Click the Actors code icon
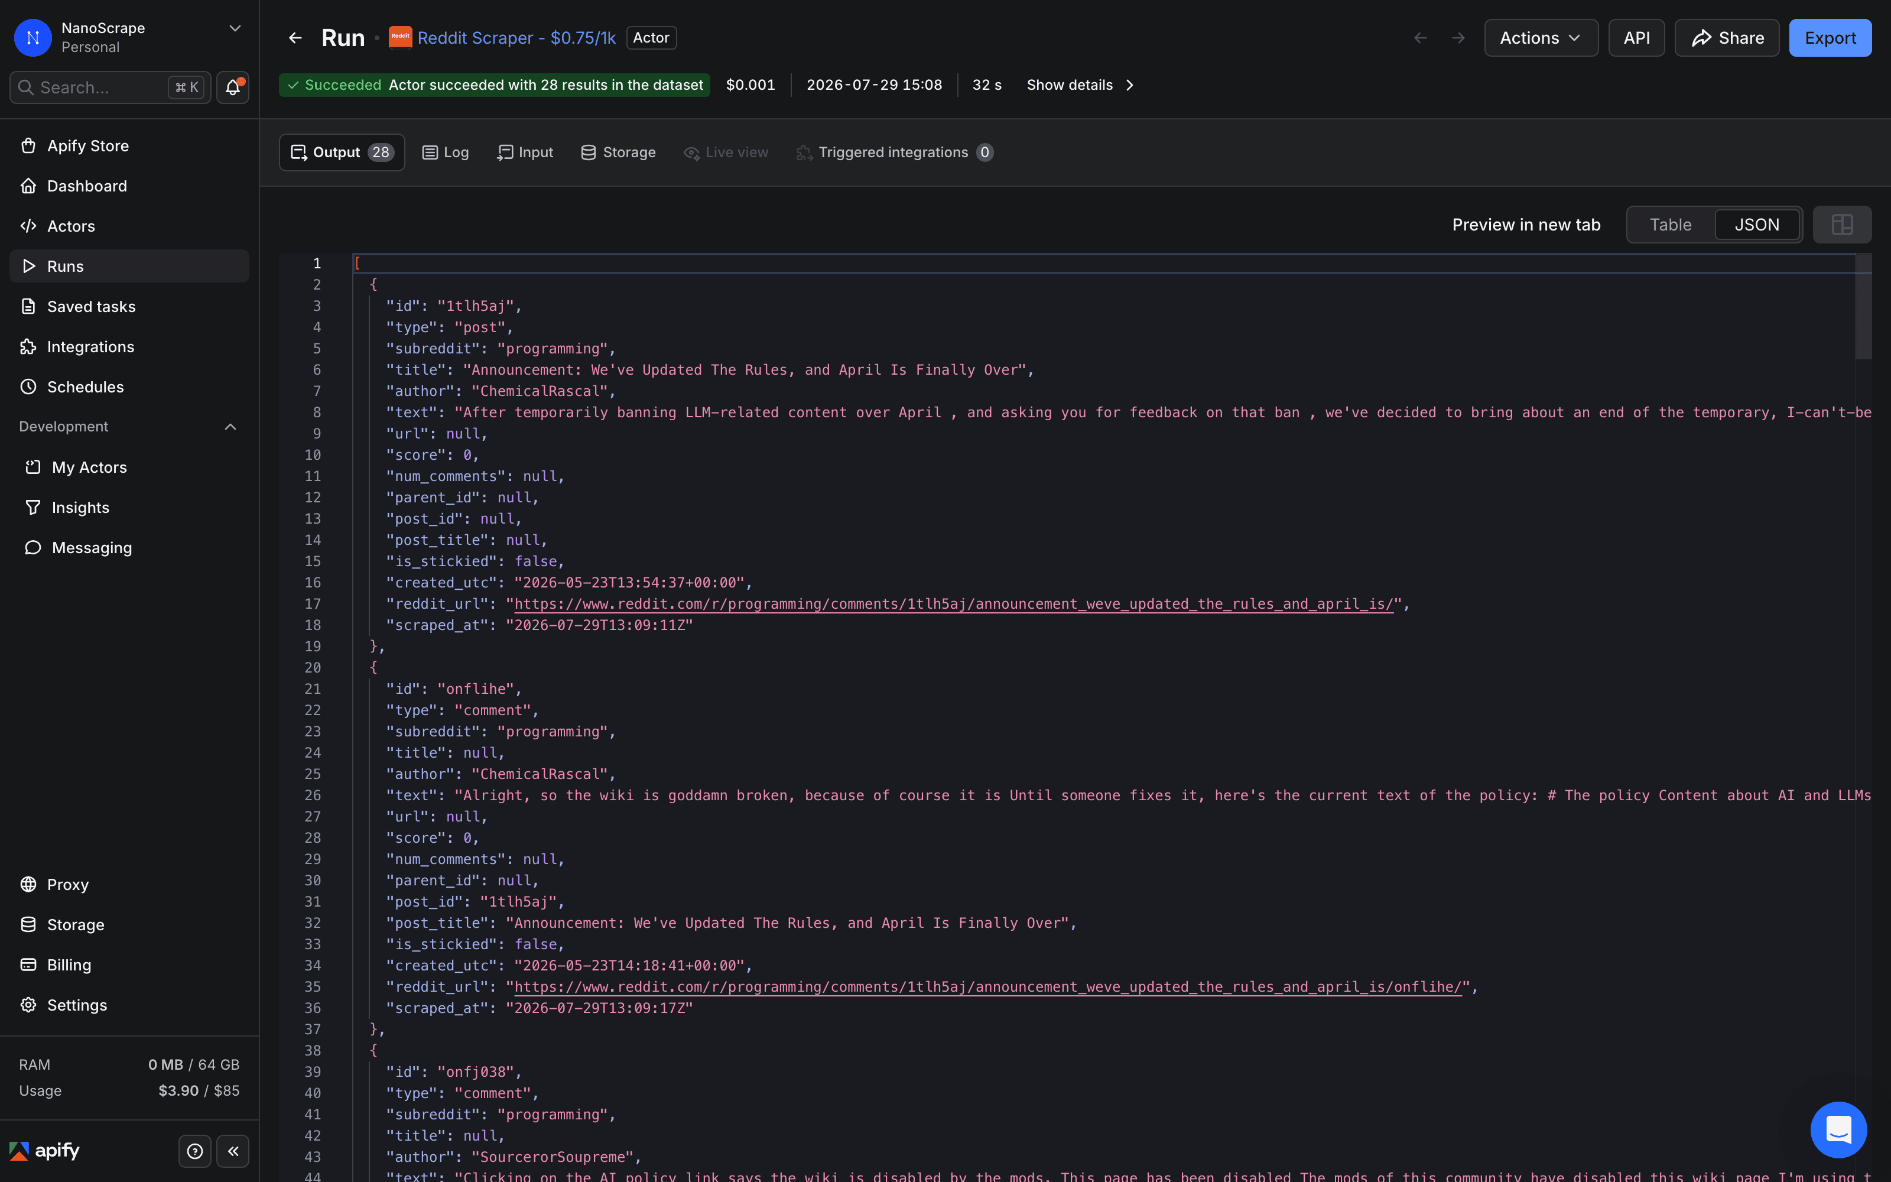 click(28, 226)
